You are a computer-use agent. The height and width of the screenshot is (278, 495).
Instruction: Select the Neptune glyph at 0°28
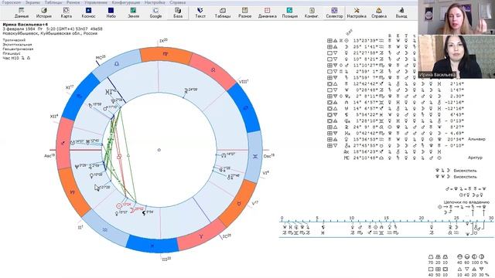[x=77, y=167]
